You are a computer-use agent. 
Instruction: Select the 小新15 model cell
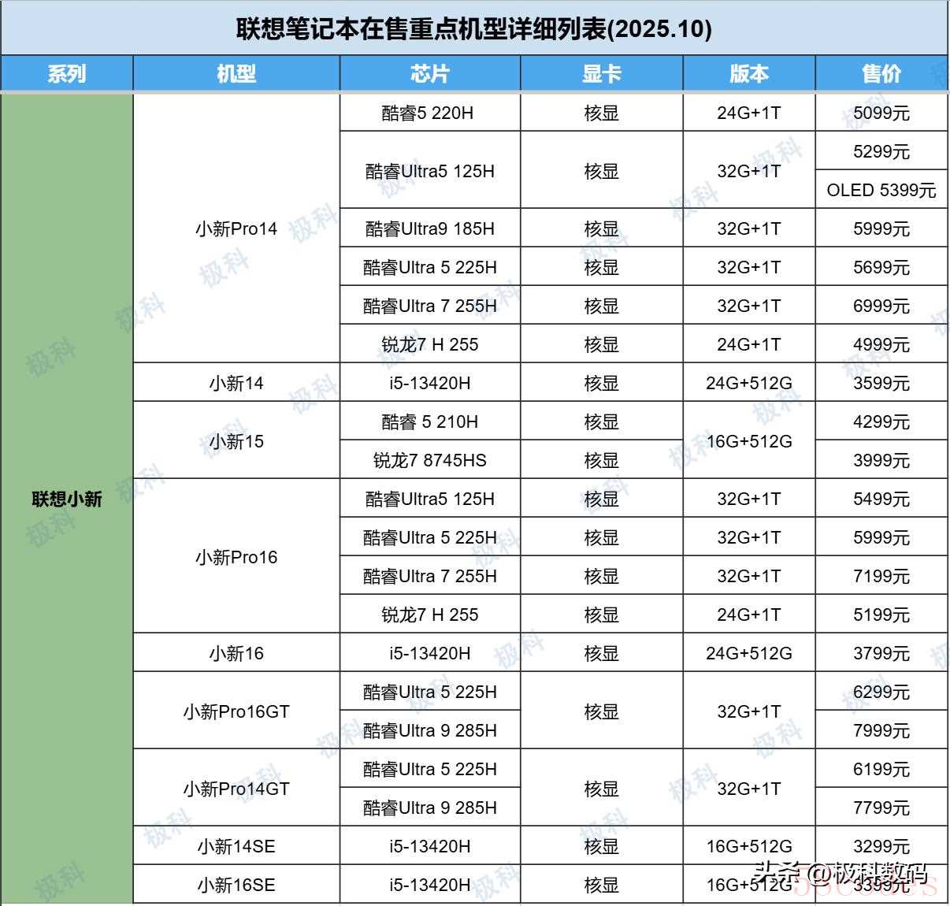(x=236, y=441)
